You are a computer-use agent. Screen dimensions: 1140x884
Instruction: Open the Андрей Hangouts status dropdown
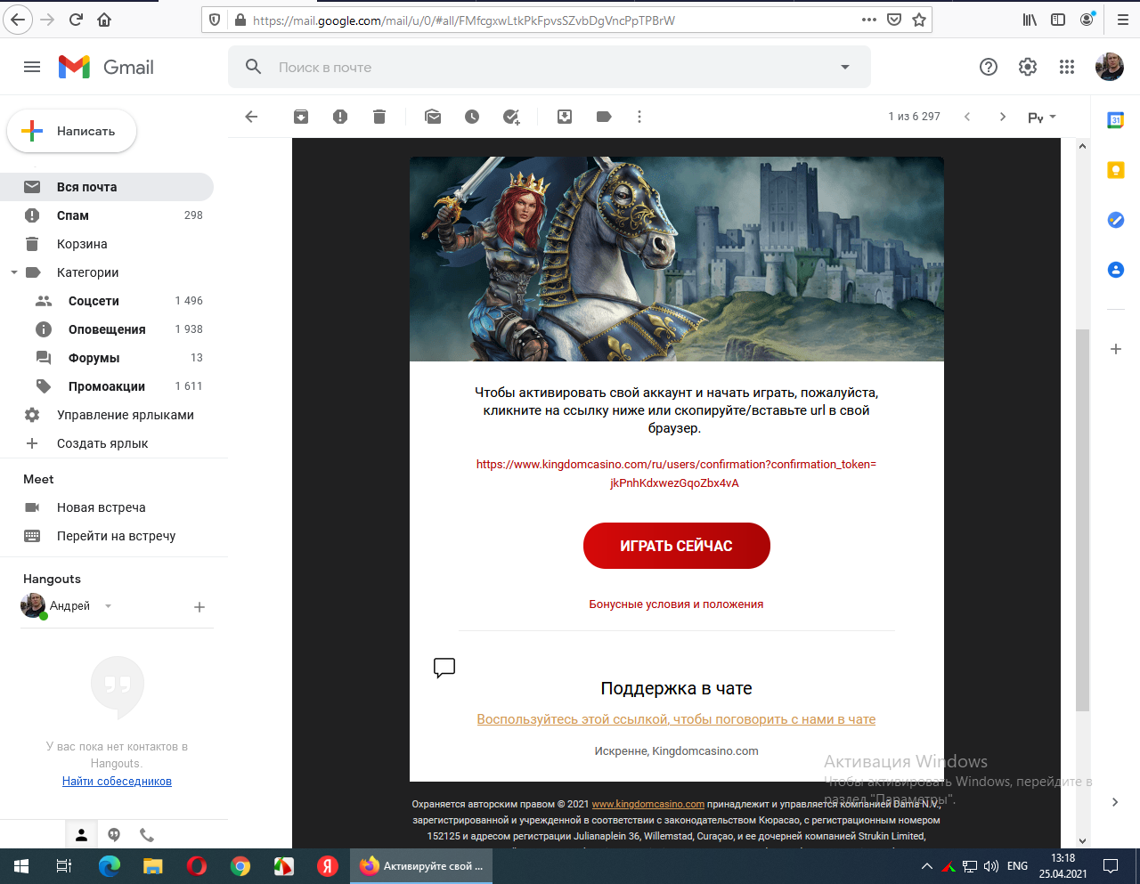pos(108,606)
